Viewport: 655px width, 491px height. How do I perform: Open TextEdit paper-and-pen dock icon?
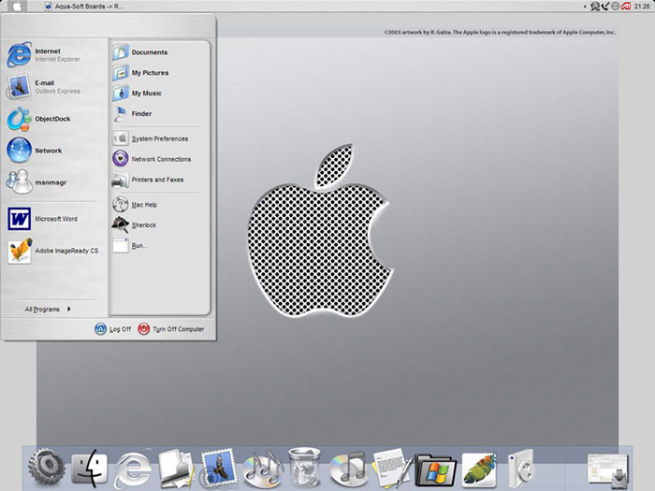(x=392, y=469)
